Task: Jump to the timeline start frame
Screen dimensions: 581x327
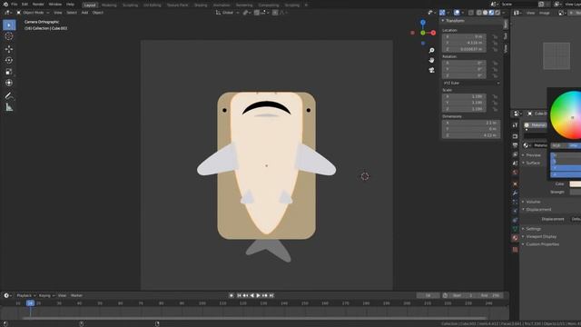Action: click(x=239, y=295)
